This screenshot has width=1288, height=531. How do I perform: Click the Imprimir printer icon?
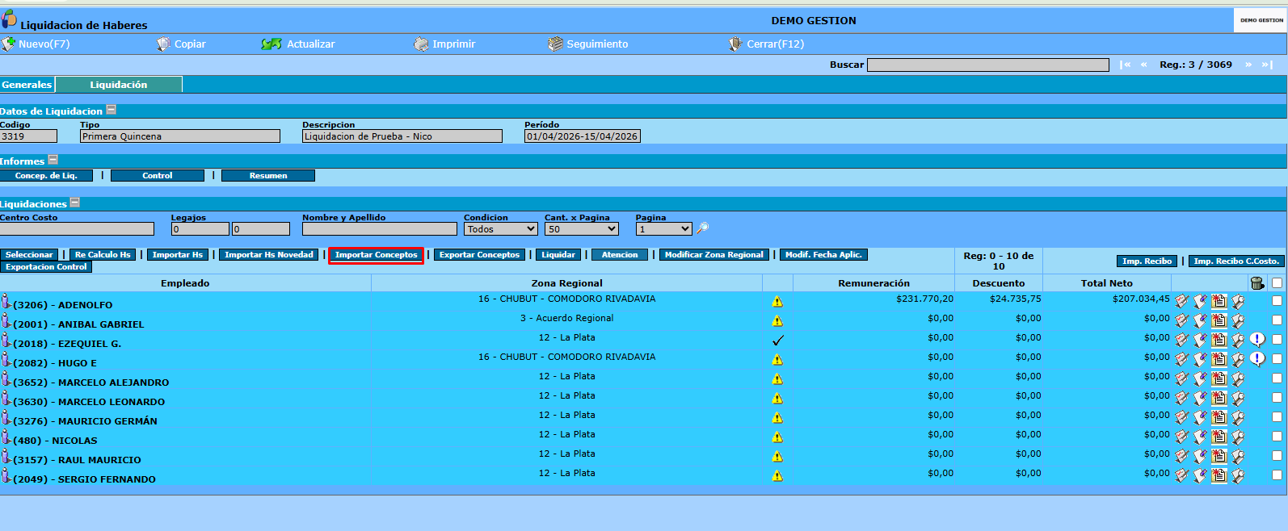pyautogui.click(x=421, y=44)
